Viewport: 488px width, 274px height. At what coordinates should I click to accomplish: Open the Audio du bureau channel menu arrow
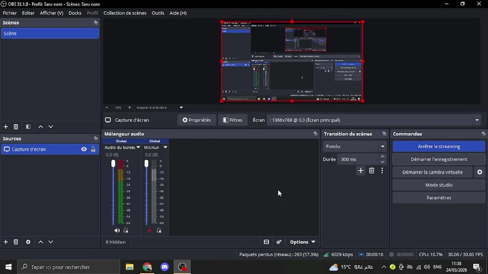point(138,147)
